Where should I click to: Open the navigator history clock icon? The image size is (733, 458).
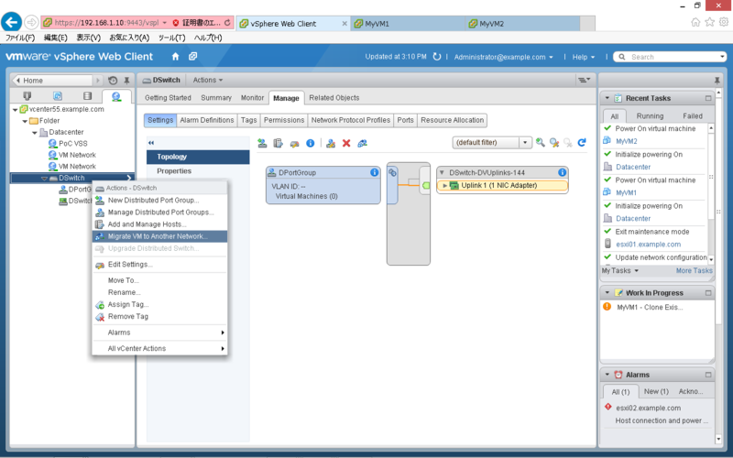point(113,81)
